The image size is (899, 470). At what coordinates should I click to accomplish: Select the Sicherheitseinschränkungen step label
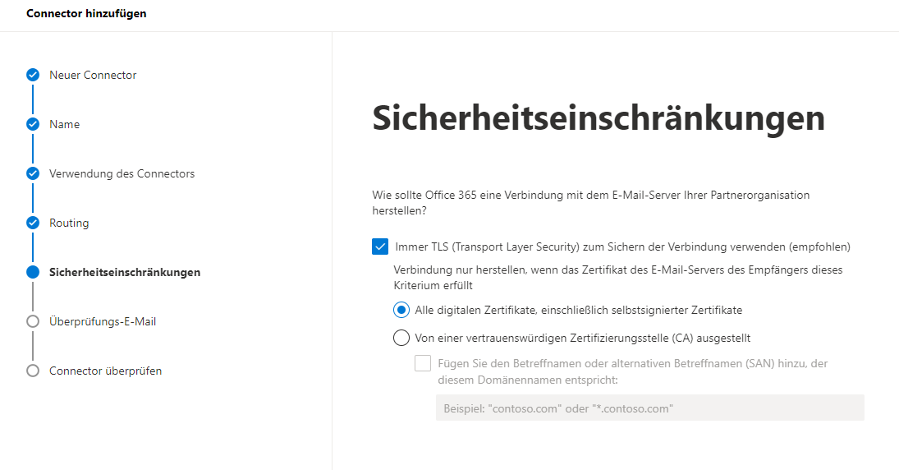tap(125, 273)
